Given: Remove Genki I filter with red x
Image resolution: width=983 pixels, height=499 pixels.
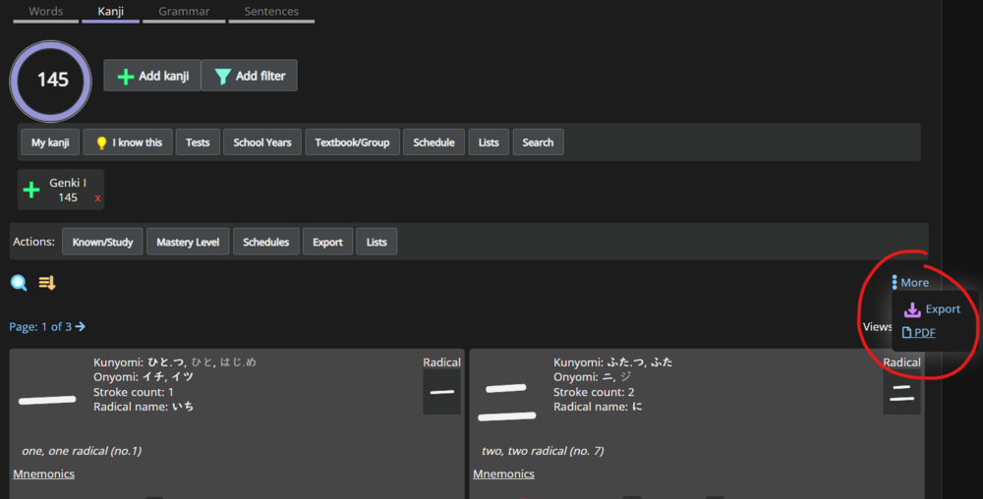Looking at the screenshot, I should pyautogui.click(x=97, y=198).
